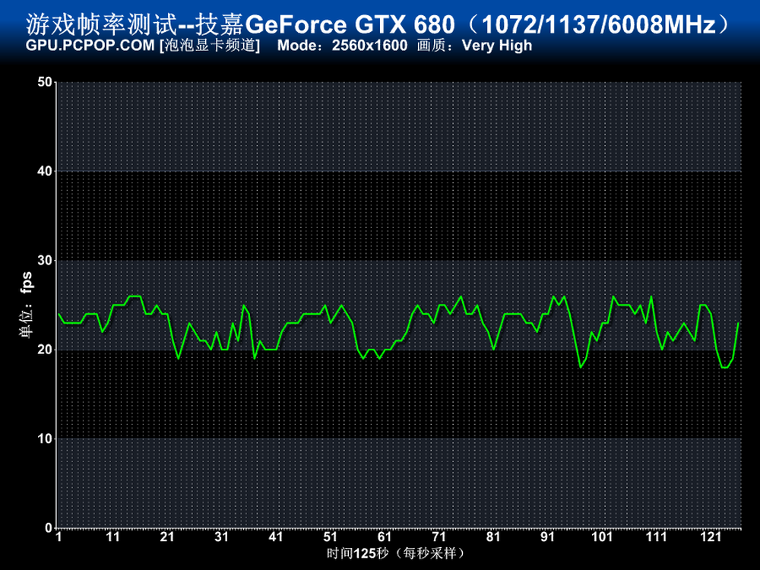Click the y-axis label 50

(45, 82)
